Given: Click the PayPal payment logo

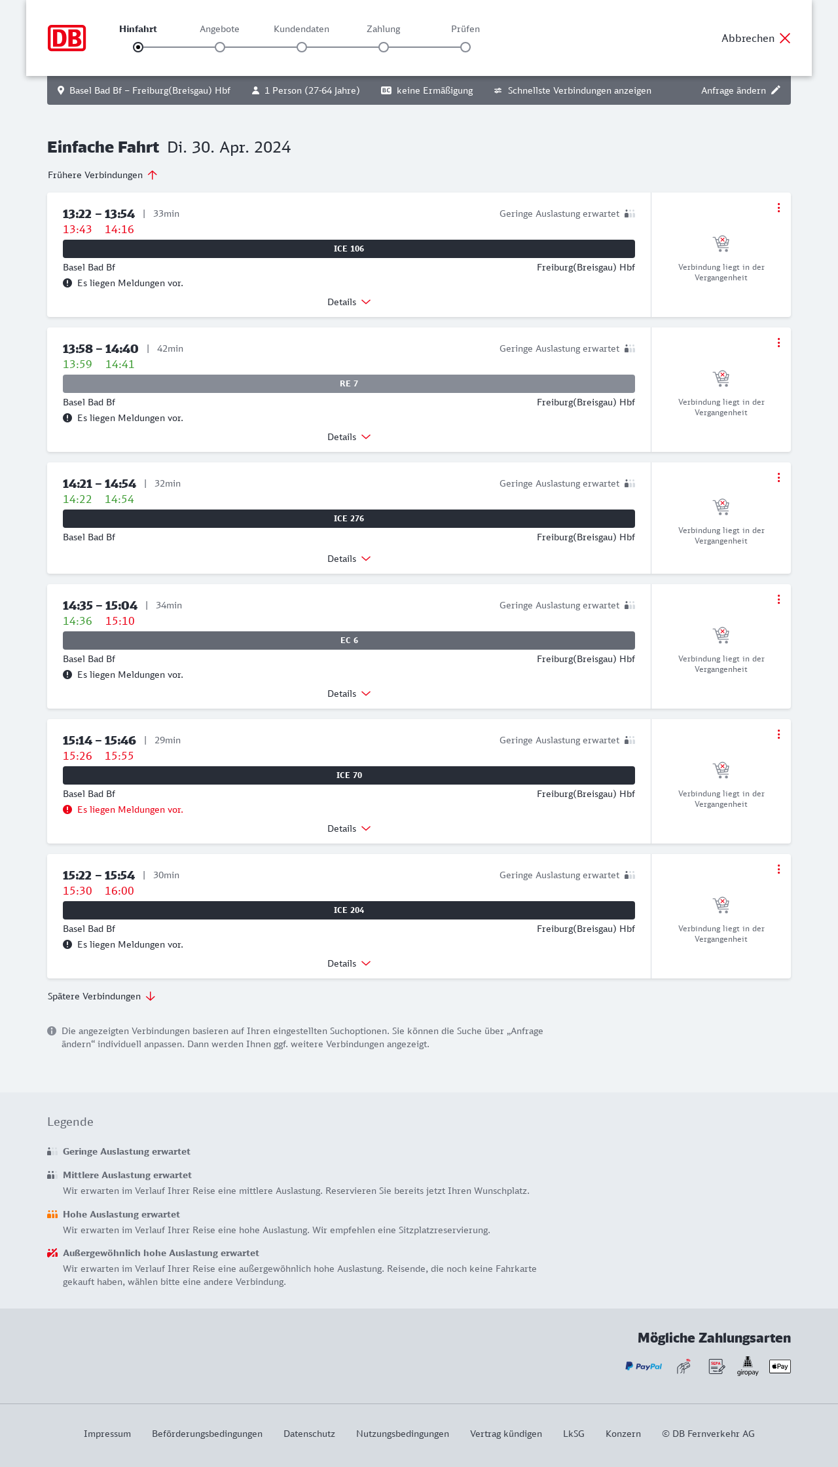Looking at the screenshot, I should [x=644, y=1366].
